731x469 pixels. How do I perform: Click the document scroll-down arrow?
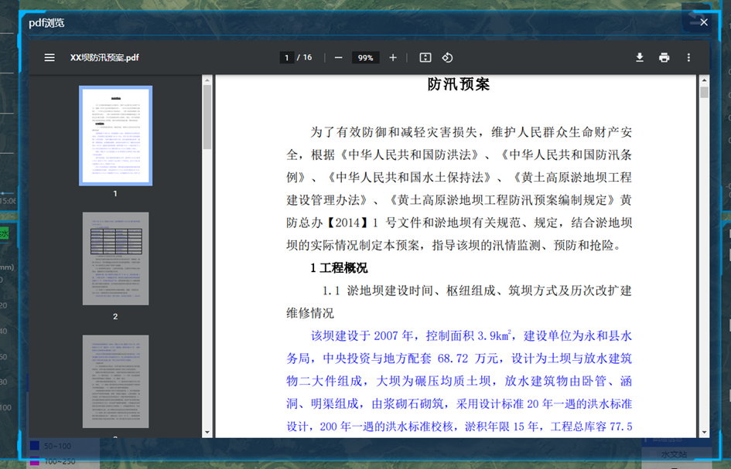pos(705,432)
